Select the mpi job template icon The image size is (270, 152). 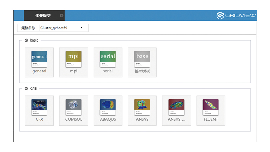(73, 59)
